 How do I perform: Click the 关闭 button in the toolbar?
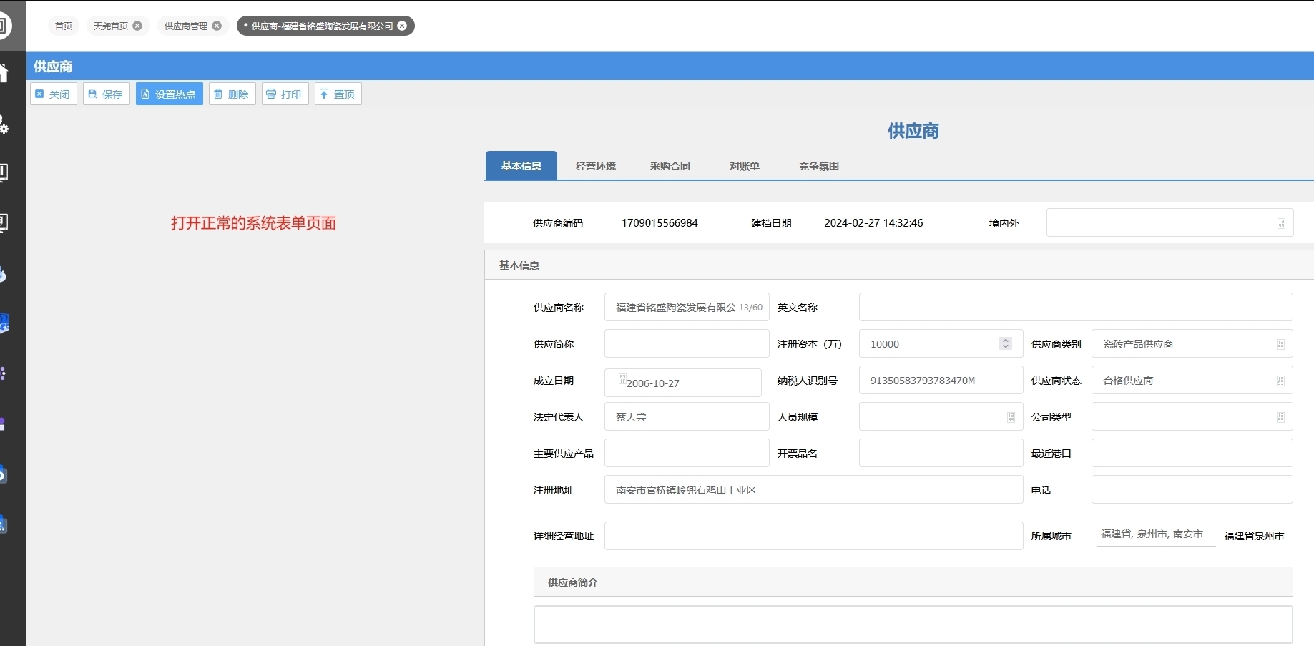tap(54, 94)
